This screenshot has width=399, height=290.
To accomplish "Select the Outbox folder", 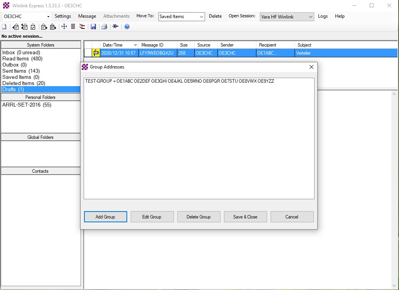I will point(15,65).
